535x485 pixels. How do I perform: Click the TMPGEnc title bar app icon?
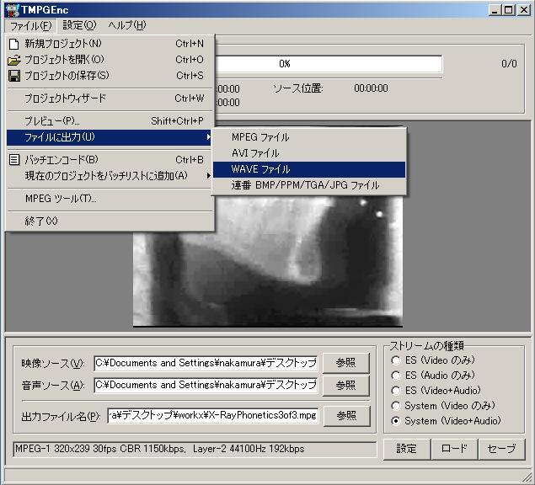pos(13,9)
